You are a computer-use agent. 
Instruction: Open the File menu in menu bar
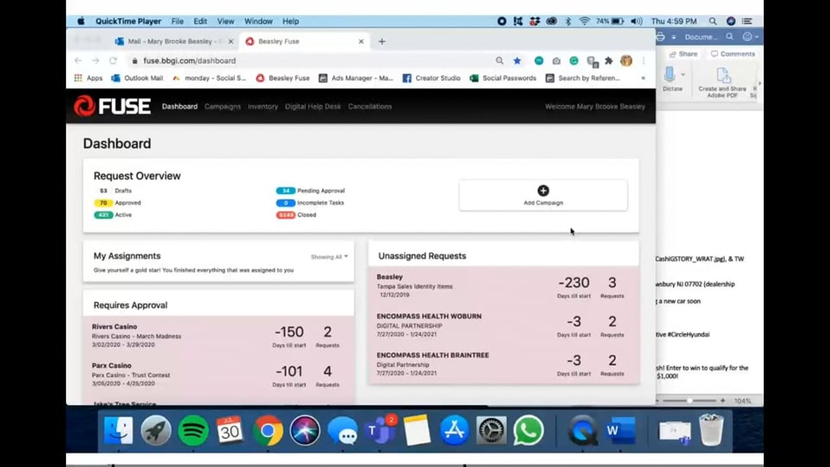(x=177, y=21)
